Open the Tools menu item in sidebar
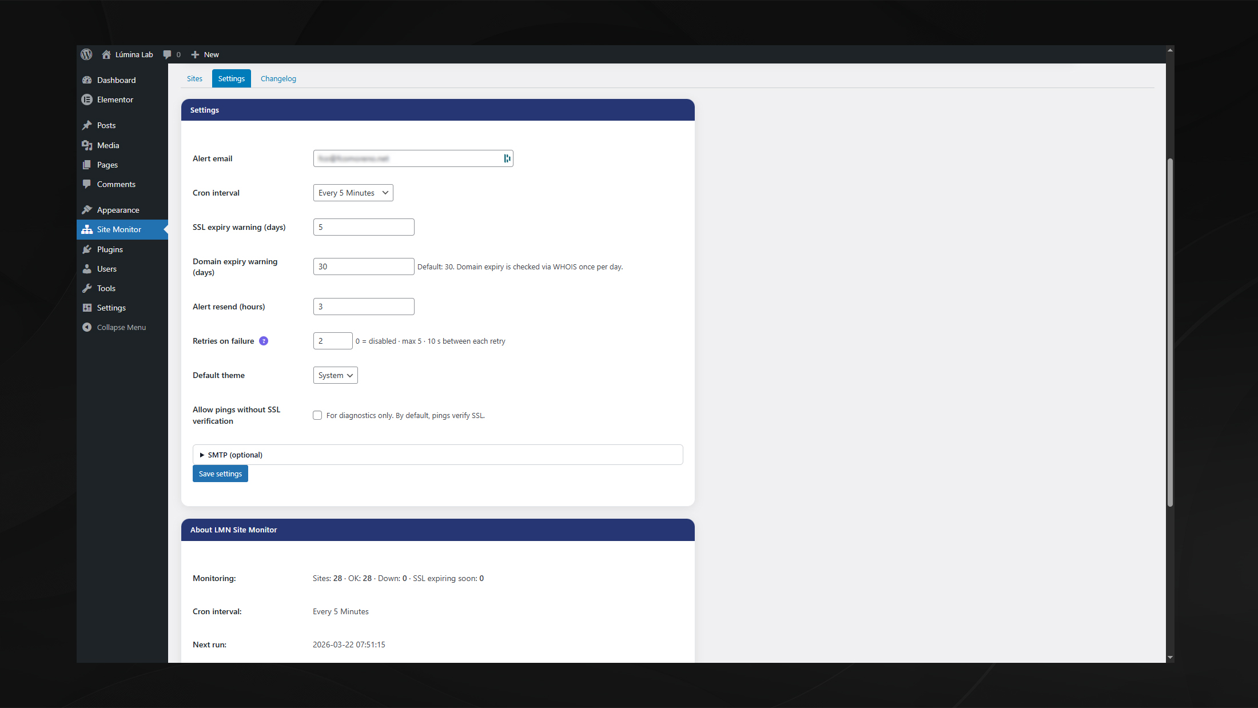This screenshot has height=708, width=1258. coord(106,288)
